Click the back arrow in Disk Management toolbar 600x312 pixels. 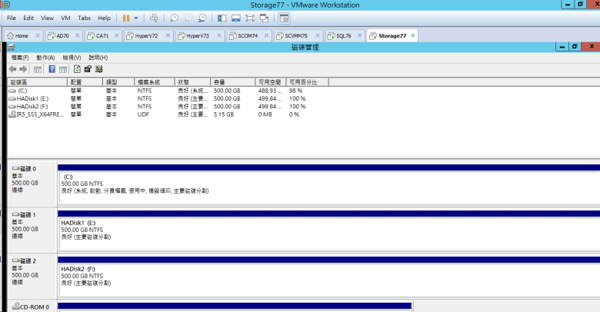point(13,69)
